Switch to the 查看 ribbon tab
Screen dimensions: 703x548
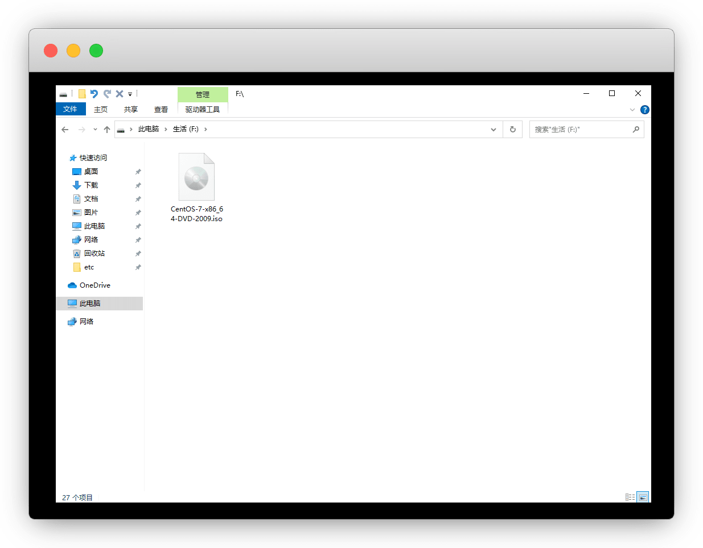(161, 109)
